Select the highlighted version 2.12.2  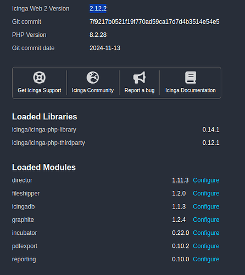pyautogui.click(x=98, y=9)
